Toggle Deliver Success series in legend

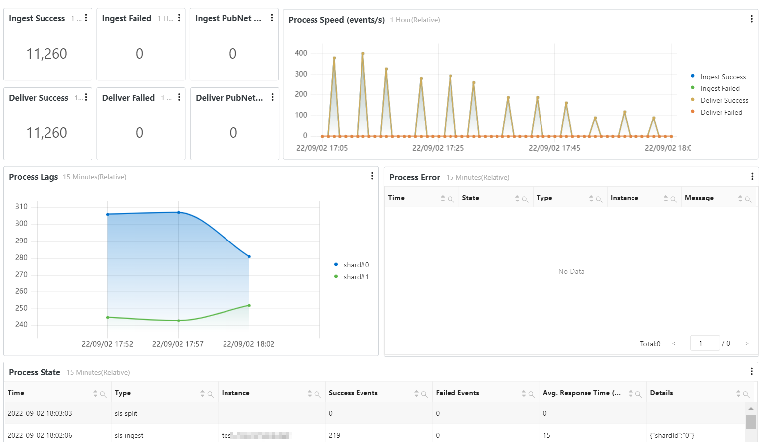pos(720,100)
